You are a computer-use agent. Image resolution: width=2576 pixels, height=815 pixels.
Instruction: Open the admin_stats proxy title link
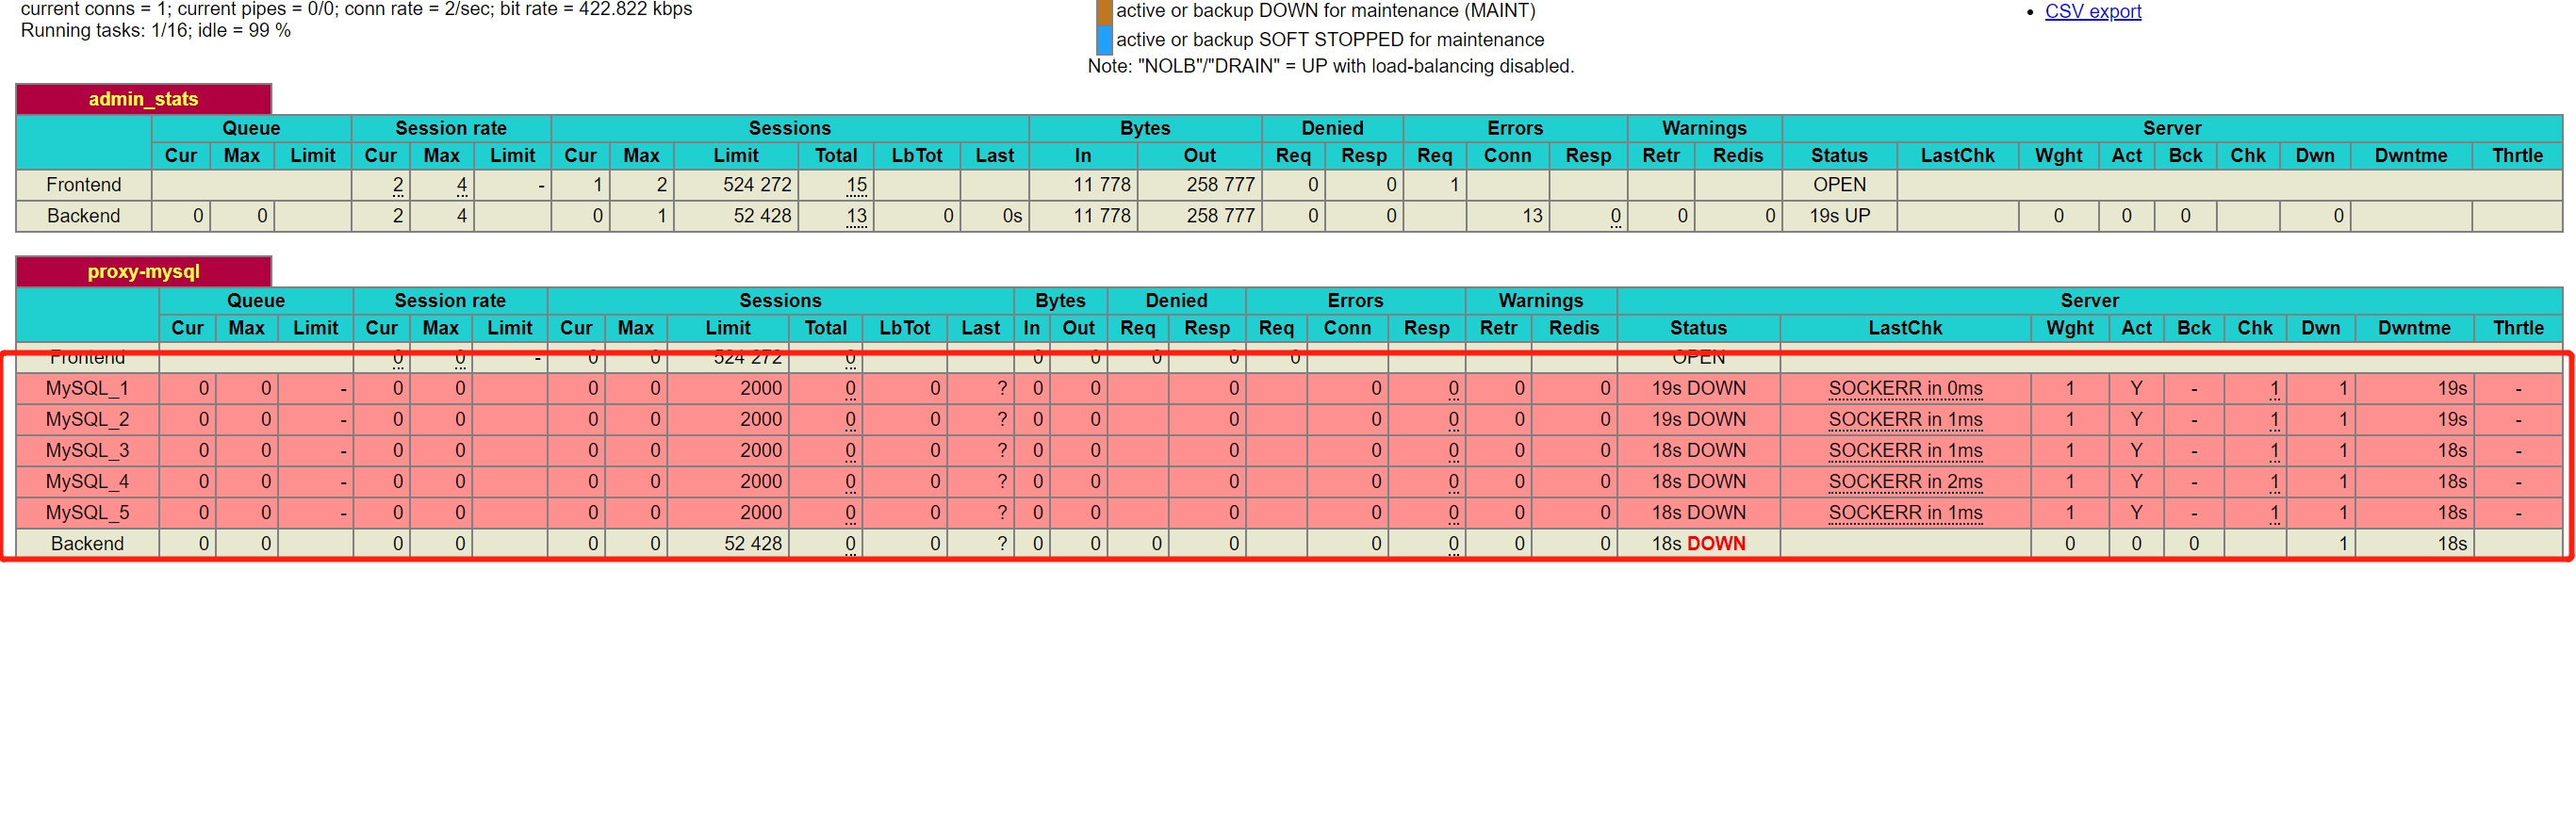[143, 99]
